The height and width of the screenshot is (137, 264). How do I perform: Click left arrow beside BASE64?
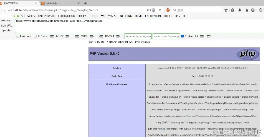[x=101, y=36]
